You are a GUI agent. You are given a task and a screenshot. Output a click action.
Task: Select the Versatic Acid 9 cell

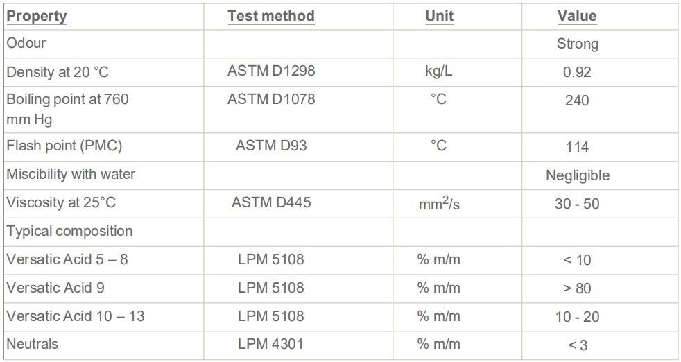[x=55, y=287]
